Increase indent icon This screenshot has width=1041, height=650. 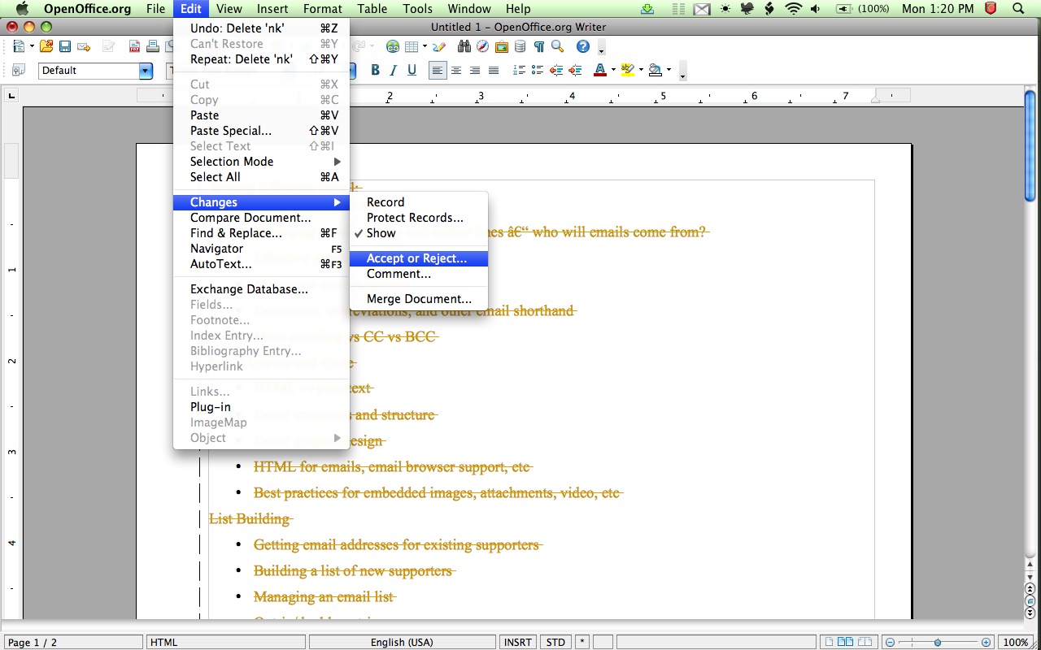pyautogui.click(x=575, y=71)
